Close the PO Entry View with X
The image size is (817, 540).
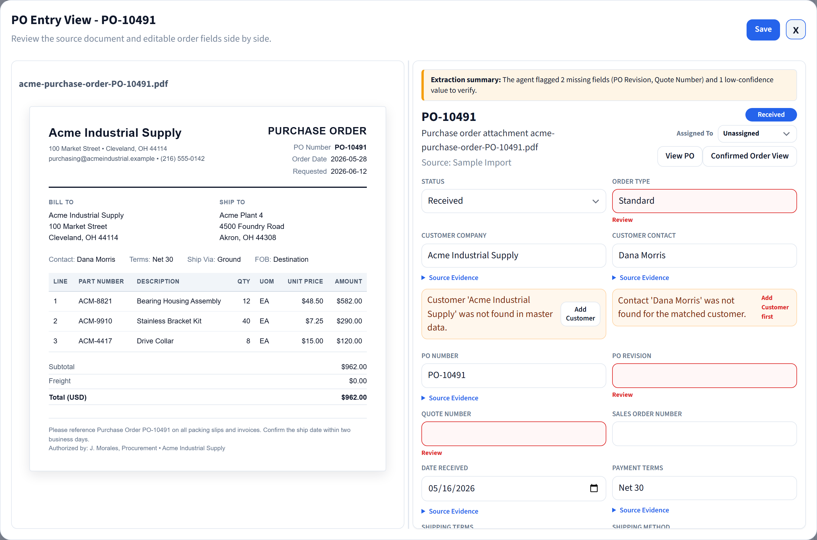point(795,30)
